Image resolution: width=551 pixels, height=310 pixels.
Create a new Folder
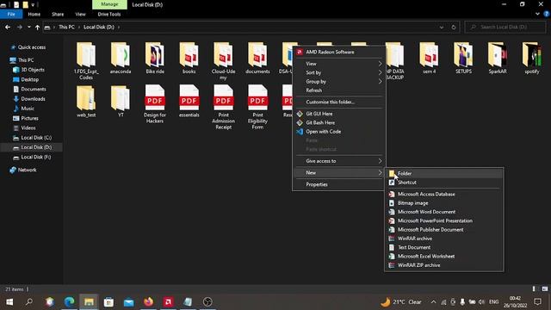click(444, 173)
